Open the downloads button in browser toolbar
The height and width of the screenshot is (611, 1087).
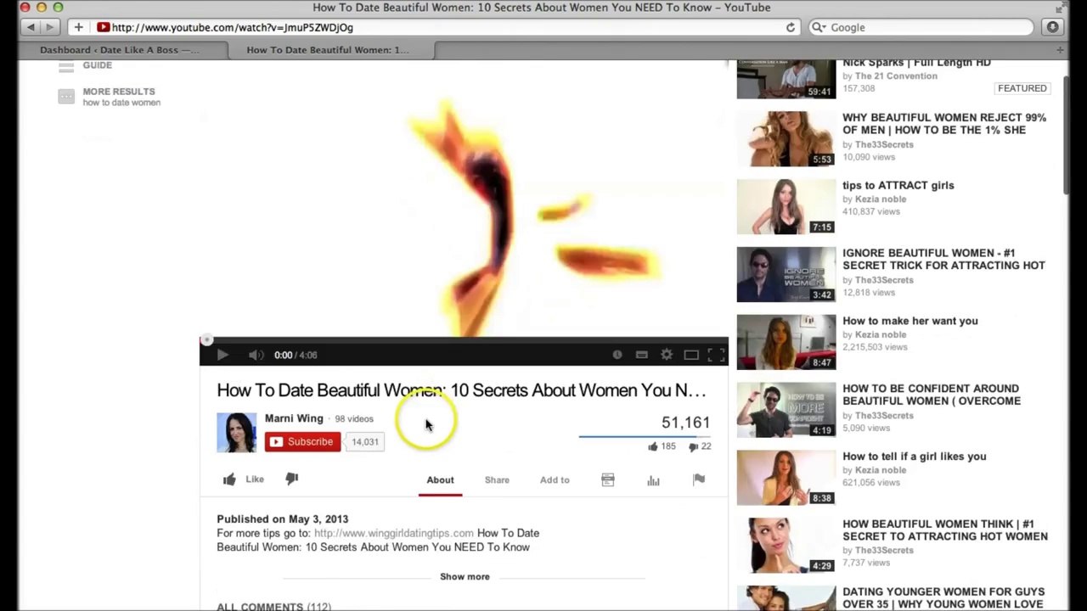(x=1052, y=27)
